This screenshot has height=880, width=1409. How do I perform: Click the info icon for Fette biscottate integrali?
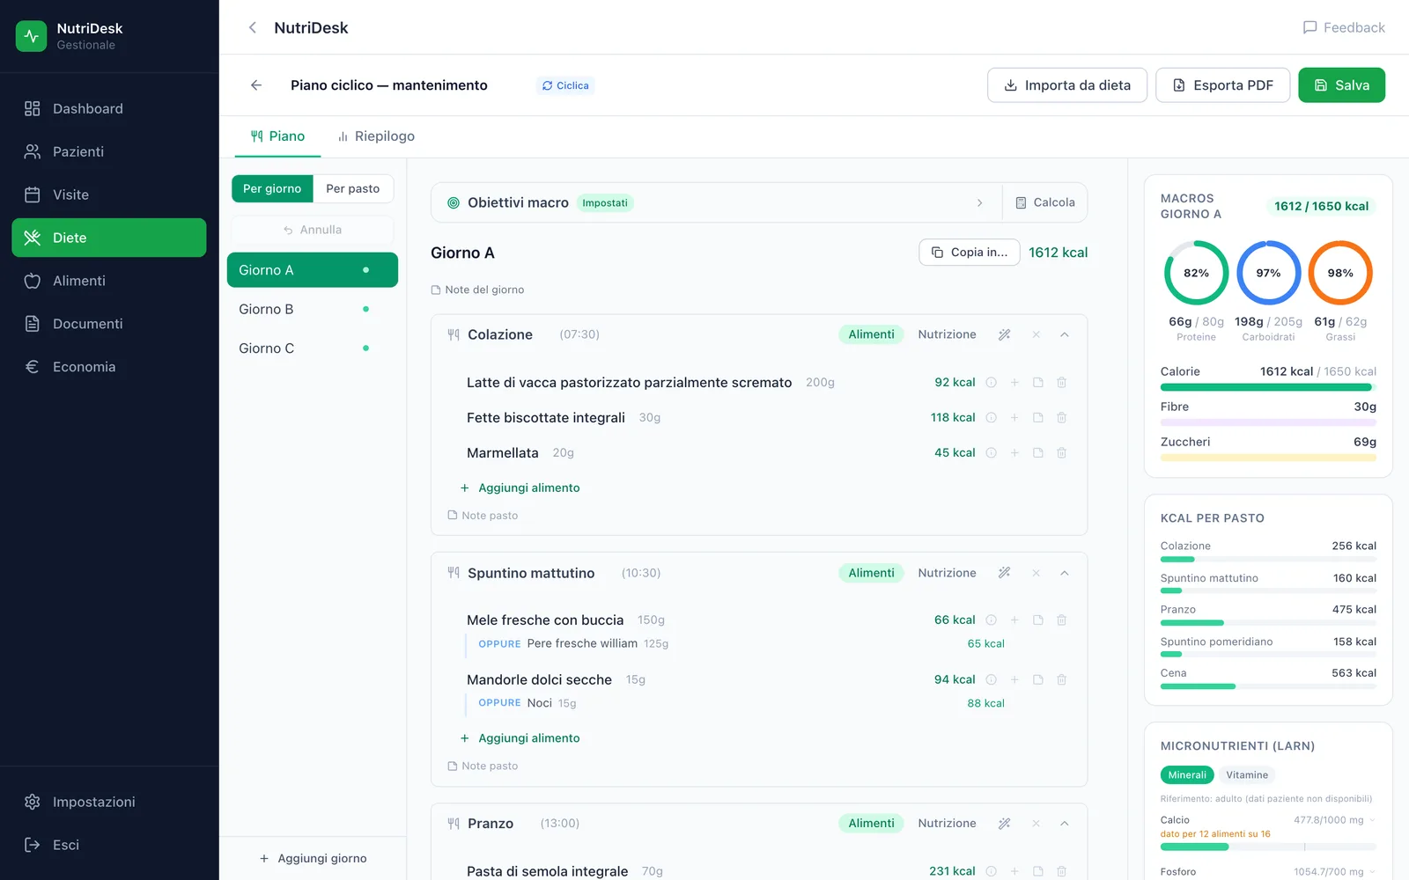991,418
